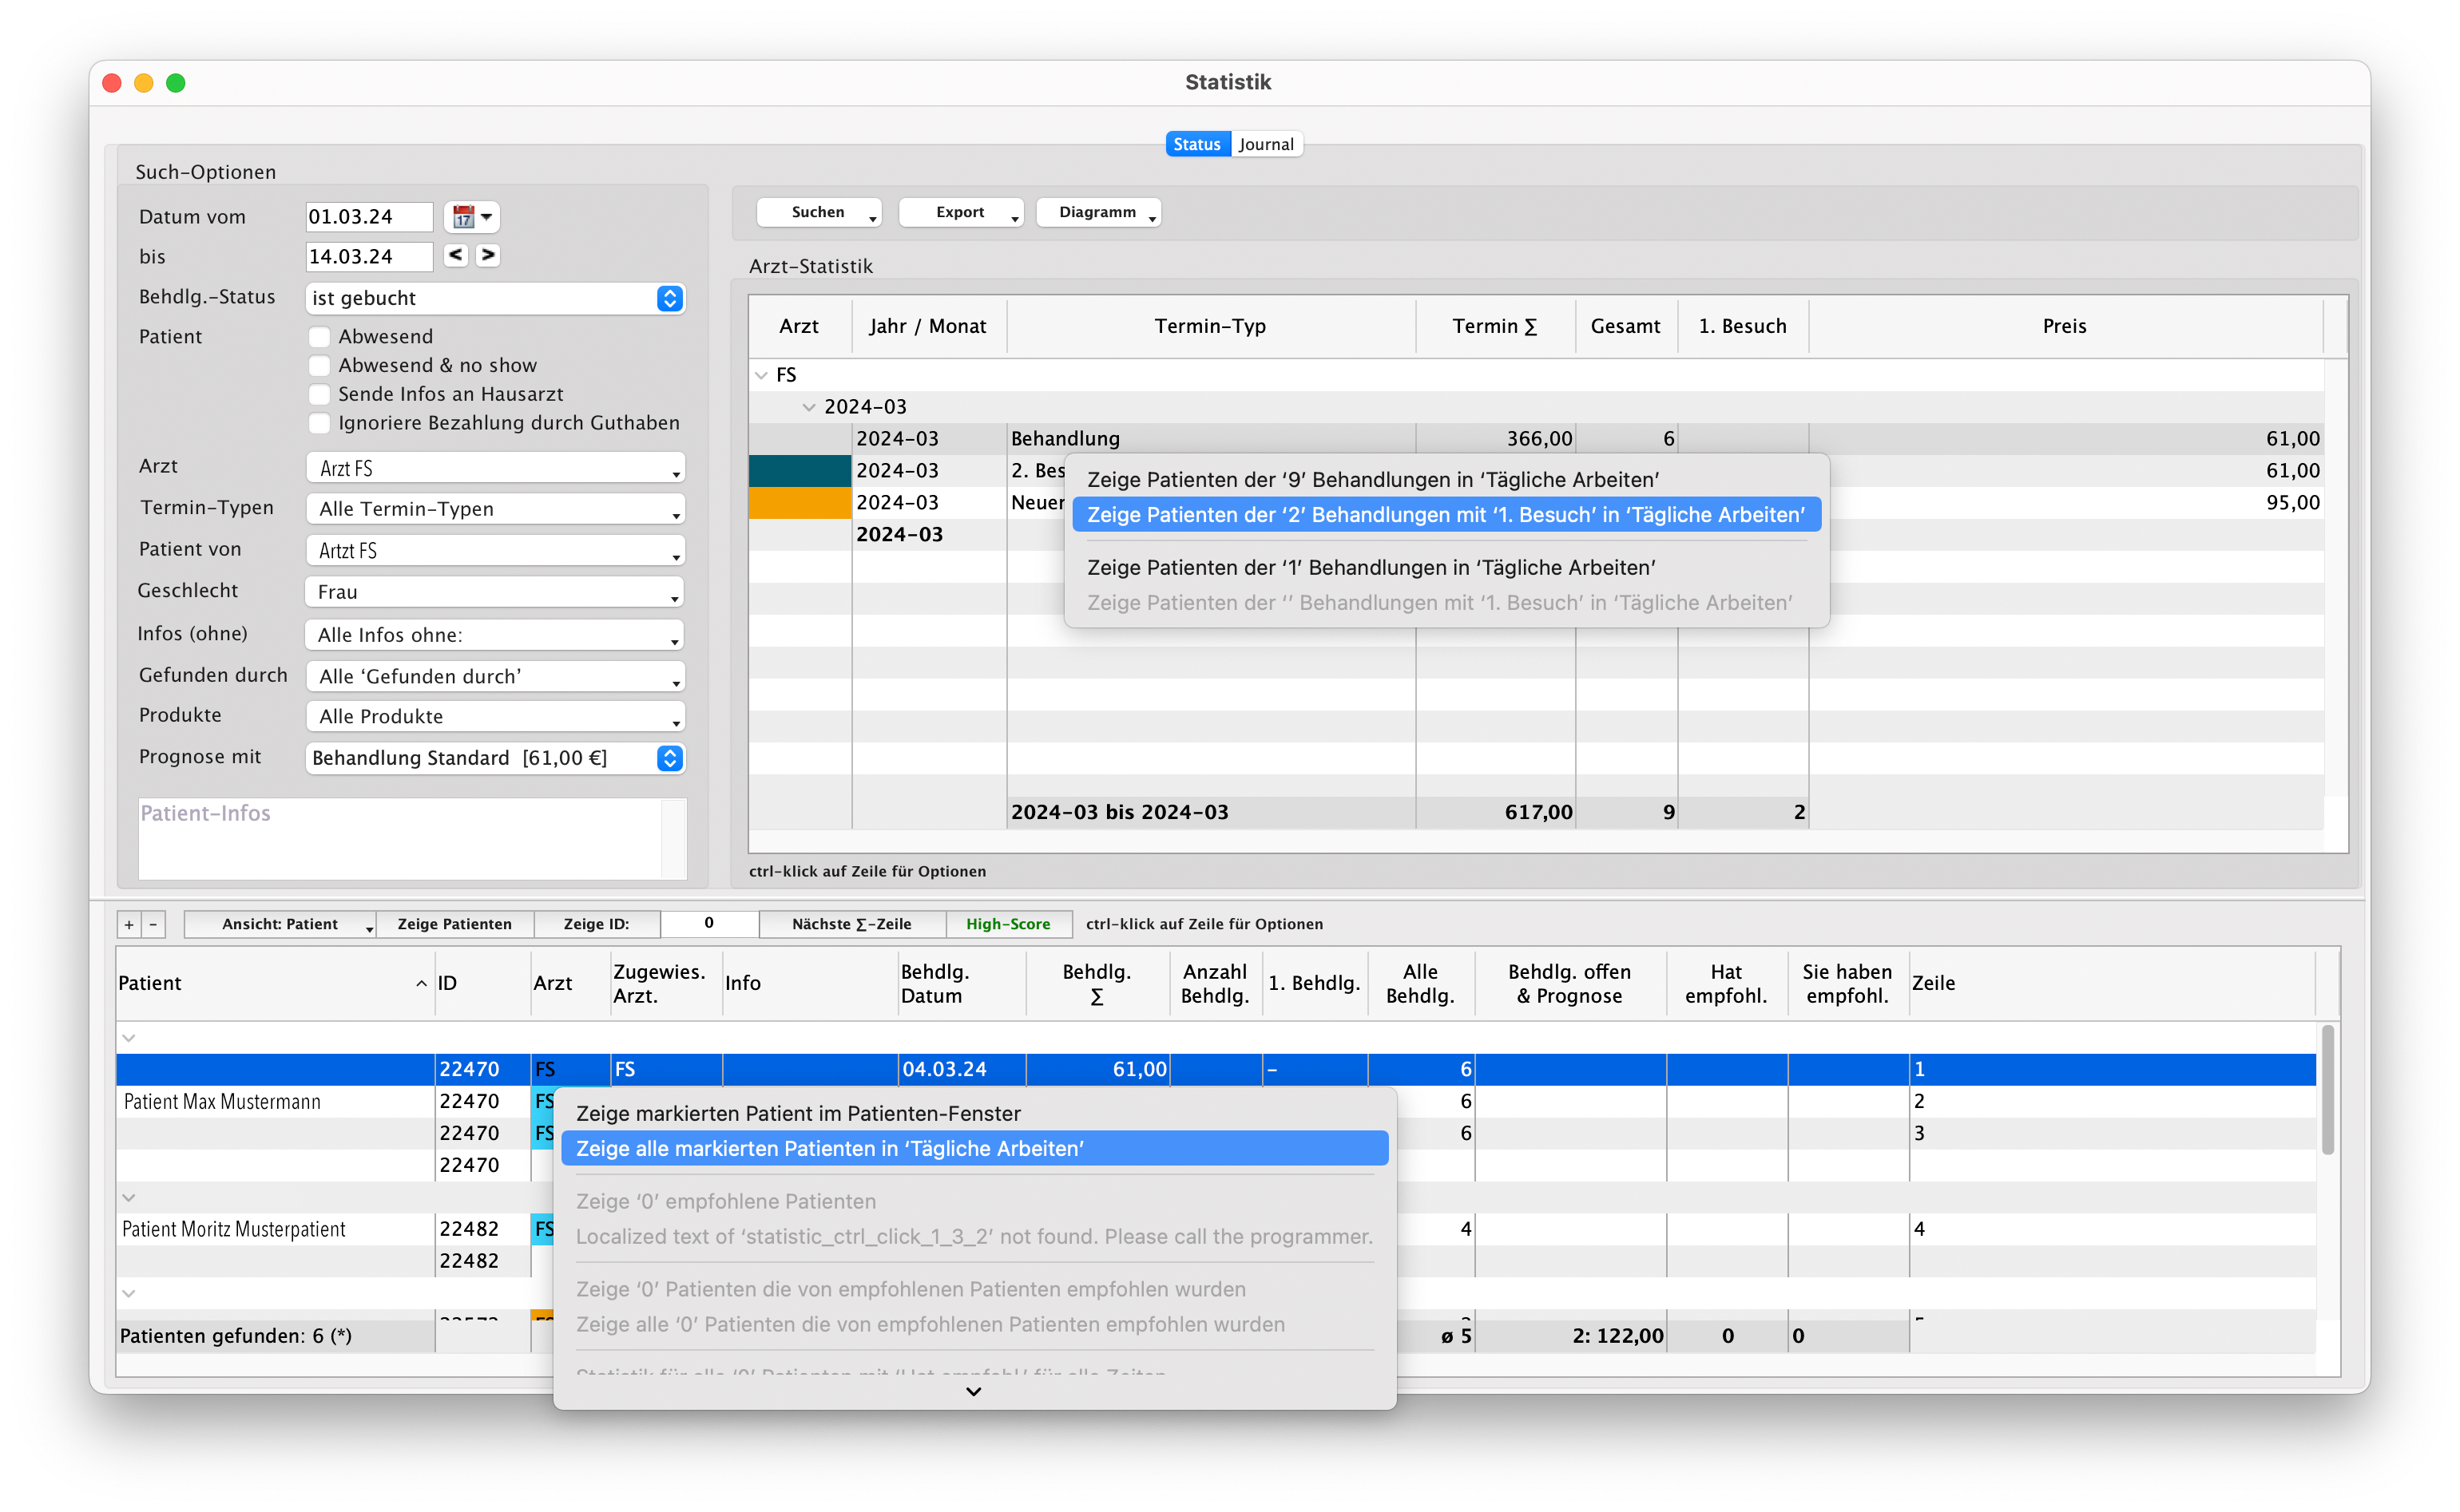2460x1512 pixels.
Task: Collapse Moritz Musterpatient group chevron
Action: point(129,1198)
